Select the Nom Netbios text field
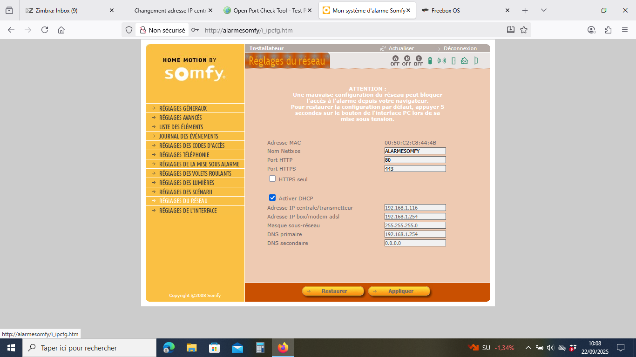The height and width of the screenshot is (357, 636). 415,151
